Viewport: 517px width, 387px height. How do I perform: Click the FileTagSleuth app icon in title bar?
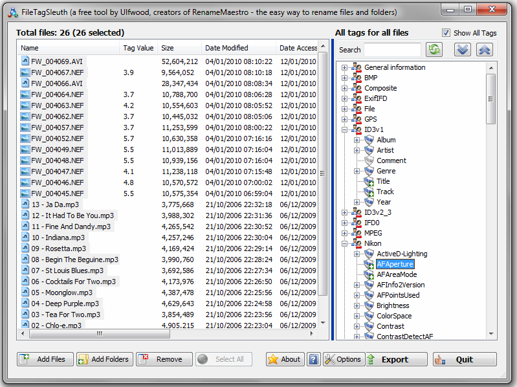13,12
